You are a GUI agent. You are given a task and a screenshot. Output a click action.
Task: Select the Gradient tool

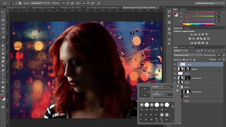pos(3,58)
